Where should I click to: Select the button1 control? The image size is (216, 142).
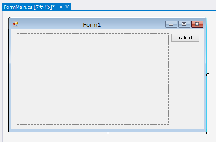coord(185,38)
